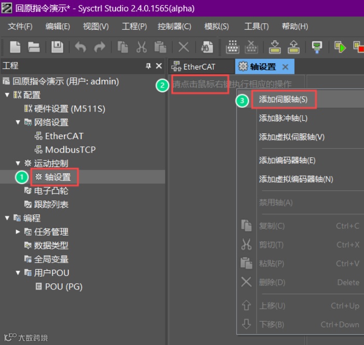Open the 工具(T) menu
Screen dimensions: 364x345
[x=257, y=26]
